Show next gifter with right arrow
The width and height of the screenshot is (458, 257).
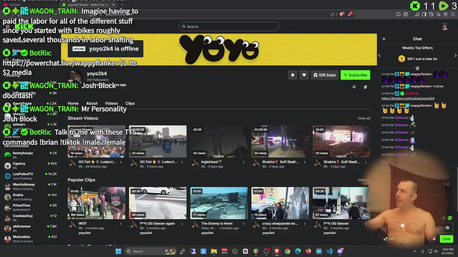pos(455,56)
